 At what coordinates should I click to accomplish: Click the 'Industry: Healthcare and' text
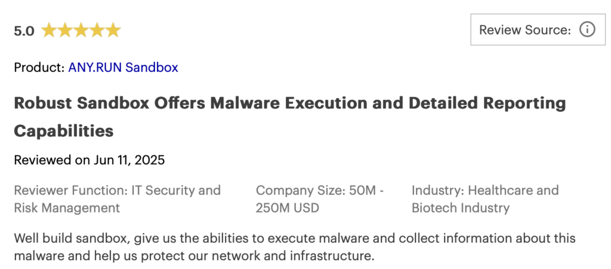(485, 190)
